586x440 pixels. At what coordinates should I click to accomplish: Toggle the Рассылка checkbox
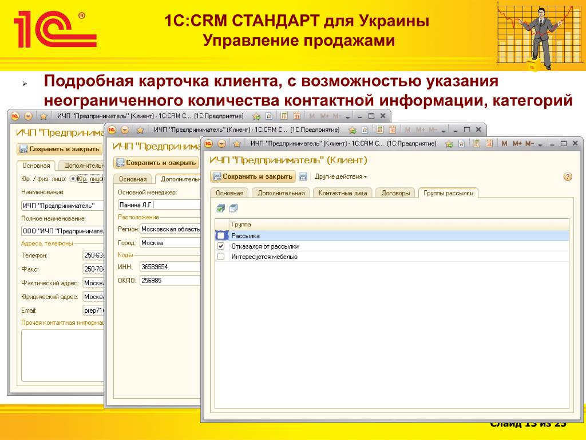click(221, 235)
